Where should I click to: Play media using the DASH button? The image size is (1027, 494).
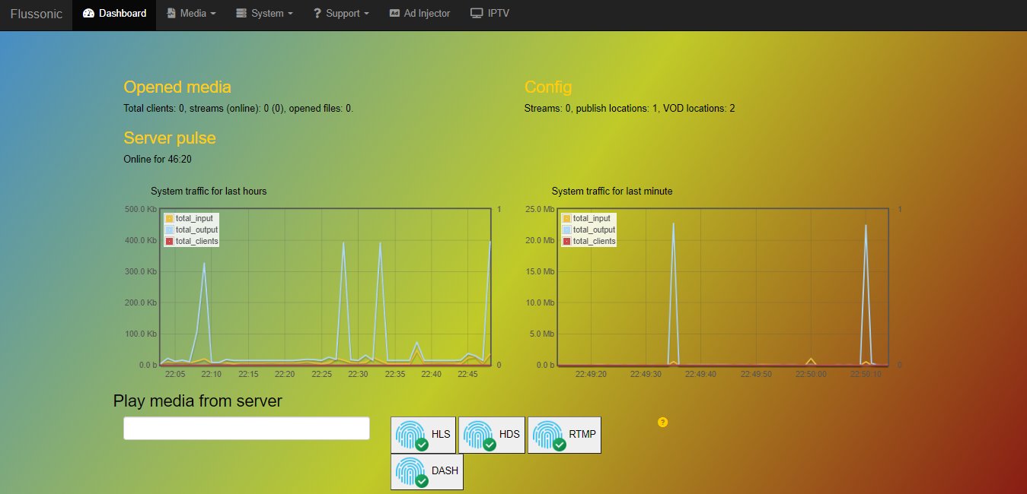click(x=427, y=472)
